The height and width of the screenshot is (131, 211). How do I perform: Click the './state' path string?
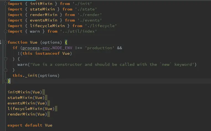(86, 9)
